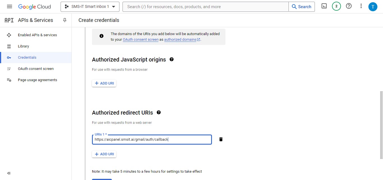Open the authorized domains link
This screenshot has width=383, height=180.
pyautogui.click(x=180, y=39)
